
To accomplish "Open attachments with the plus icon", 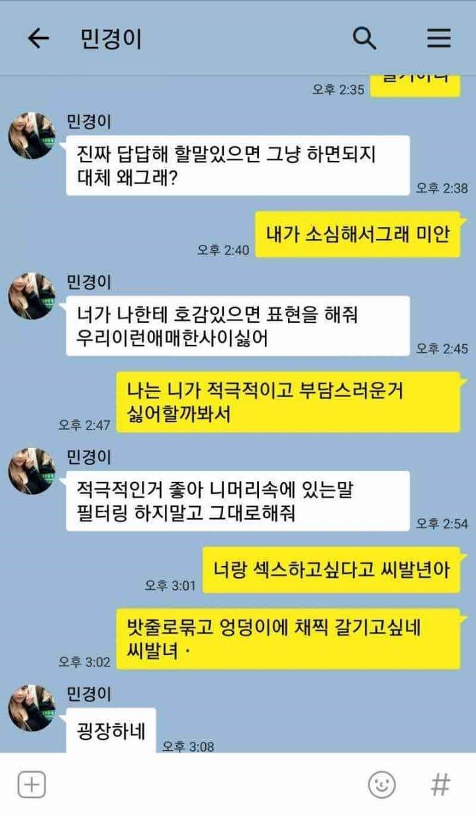I will (31, 785).
